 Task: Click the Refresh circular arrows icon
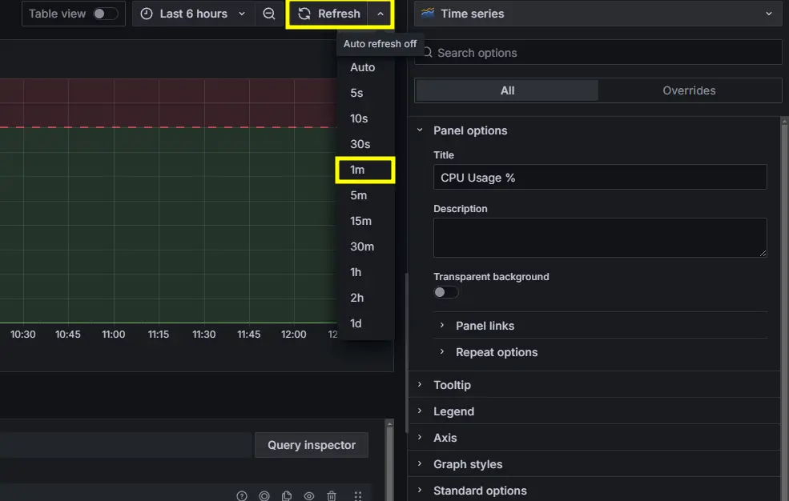point(304,14)
